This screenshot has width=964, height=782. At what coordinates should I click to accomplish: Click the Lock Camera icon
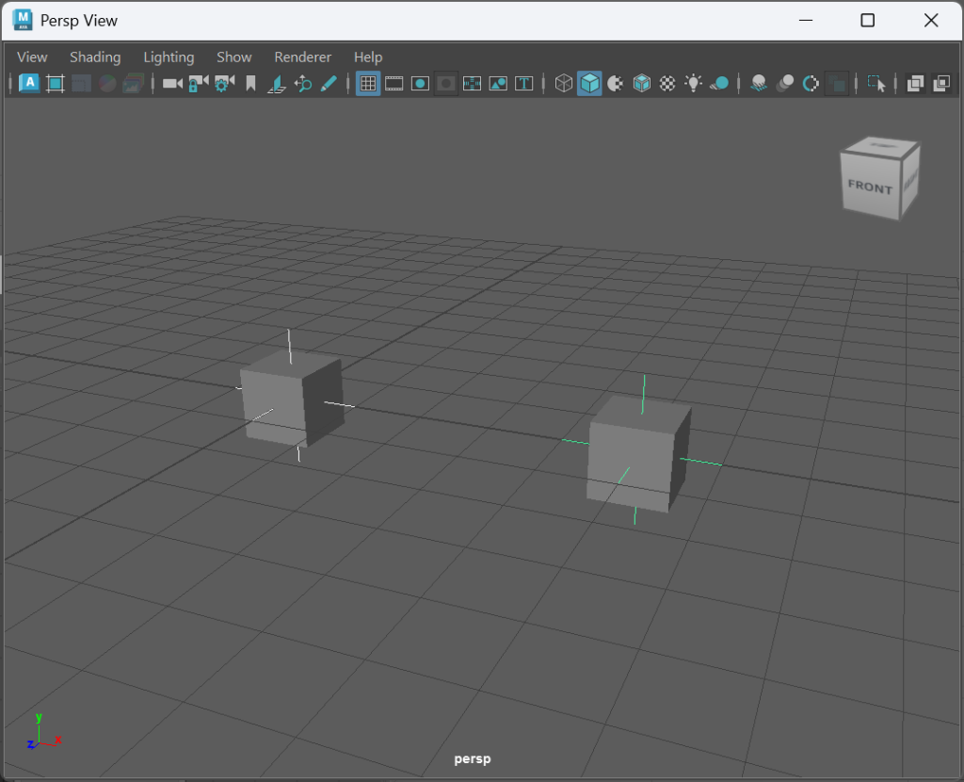[198, 84]
